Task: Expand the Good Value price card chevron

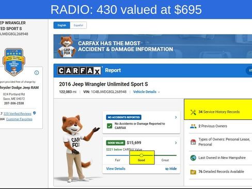Action: 176,143
